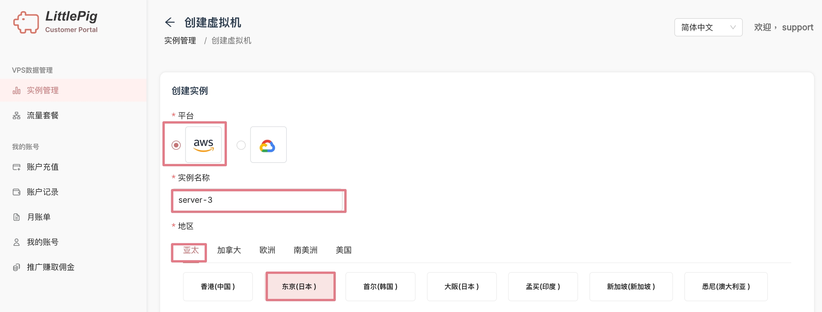Viewport: 822px width, 312px height.
Task: Click the 月账单 document icon
Action: pos(16,217)
